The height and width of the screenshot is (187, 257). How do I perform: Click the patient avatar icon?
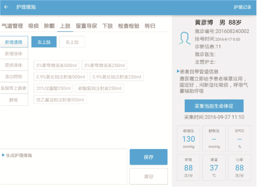[x=184, y=38]
